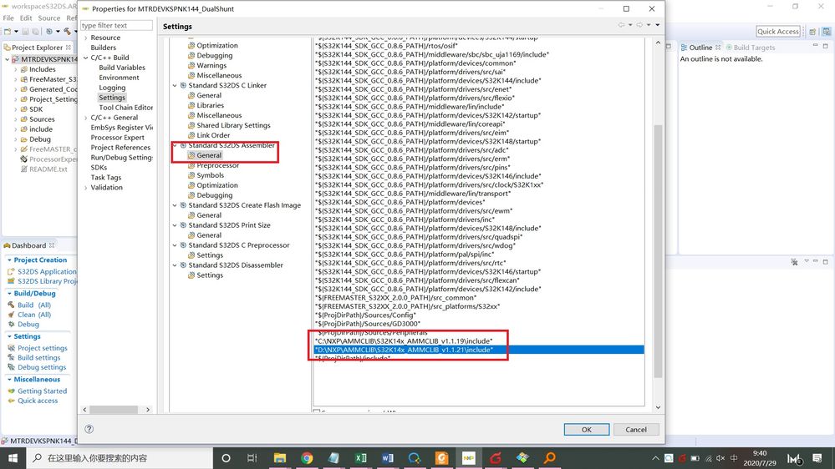The image size is (835, 469).
Task: Select Libraries under Standard S32DS C Linker
Action: (x=210, y=105)
